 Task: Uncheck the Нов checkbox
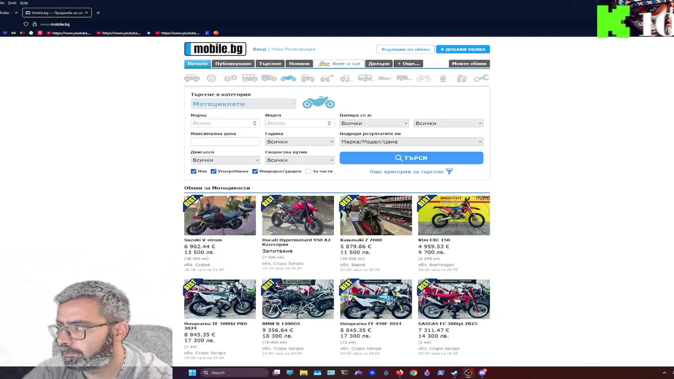[x=194, y=171]
